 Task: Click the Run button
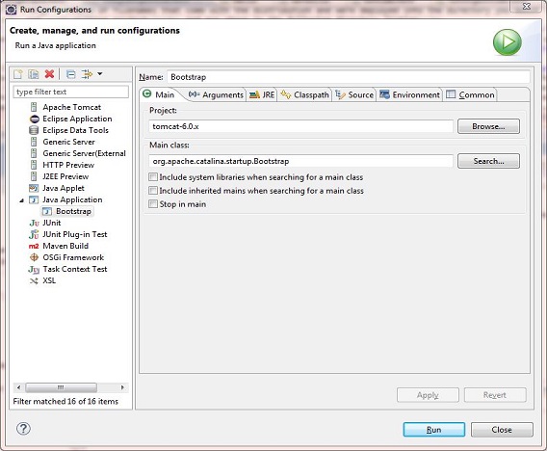pos(434,430)
